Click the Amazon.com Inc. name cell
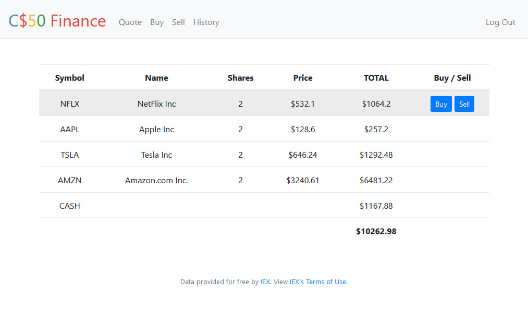 click(x=156, y=181)
